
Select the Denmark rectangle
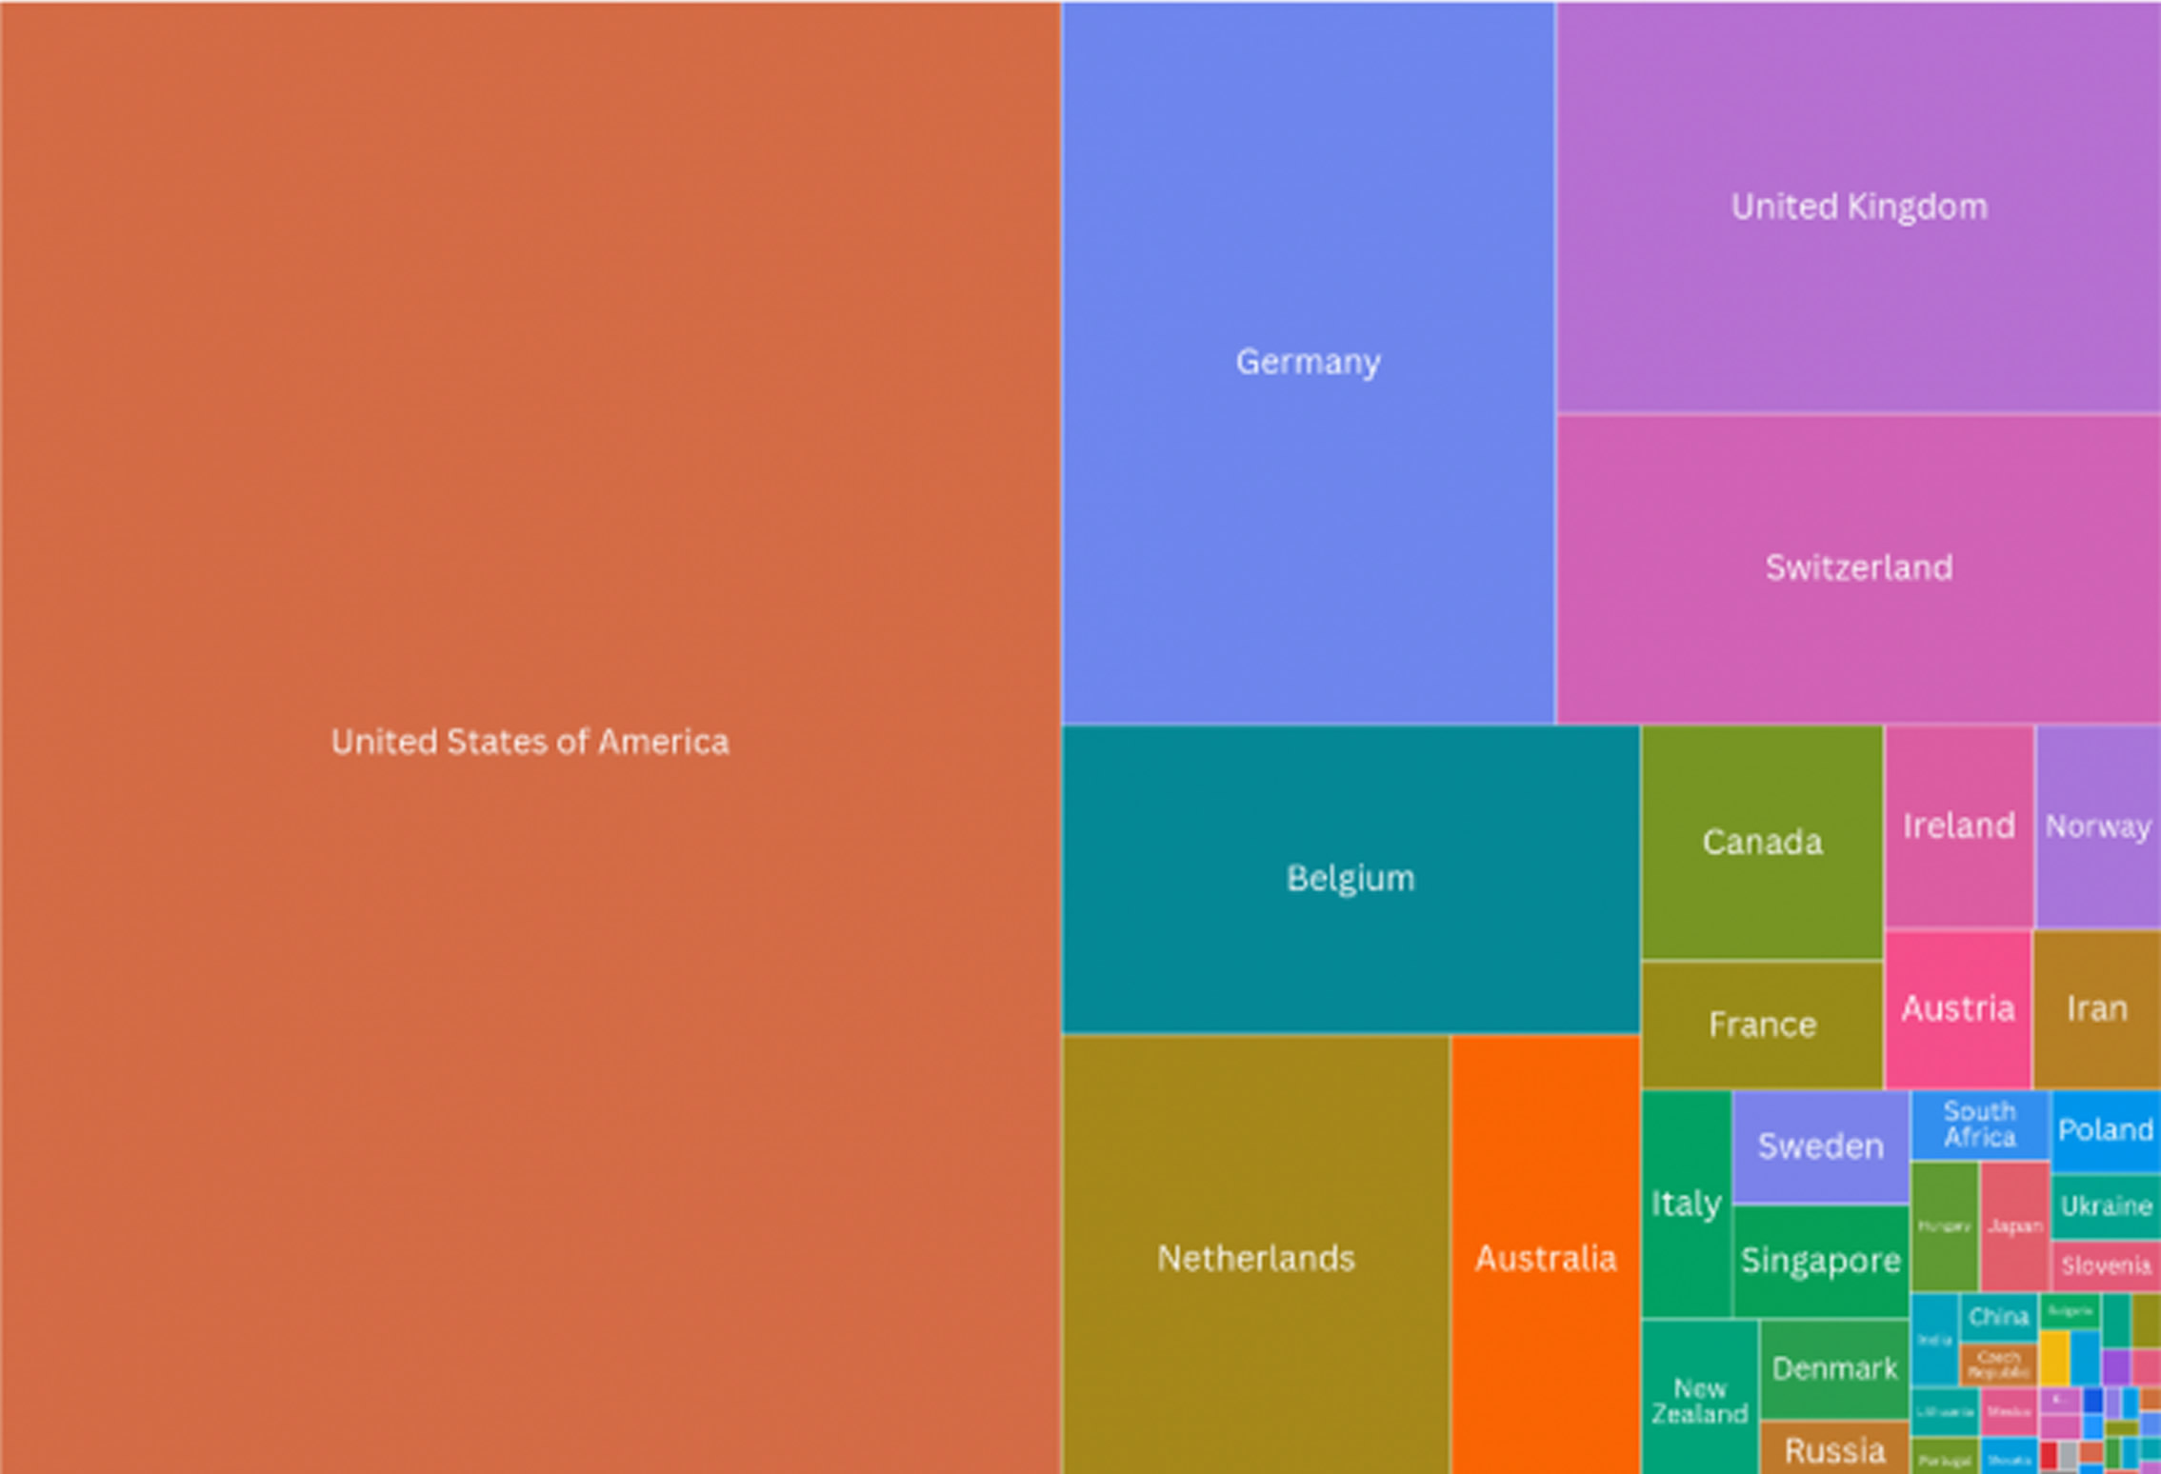tap(1834, 1368)
